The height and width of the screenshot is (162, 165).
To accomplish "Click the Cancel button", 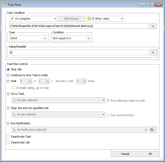I will click(125, 154).
